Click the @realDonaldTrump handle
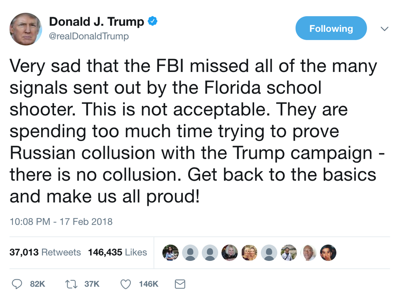This screenshot has width=407, height=307. (89, 37)
